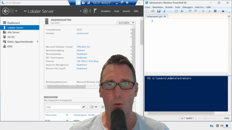The image size is (232, 130).
Task: Open navigation history dropdown in Server Manager
Action: pyautogui.click(x=16, y=11)
